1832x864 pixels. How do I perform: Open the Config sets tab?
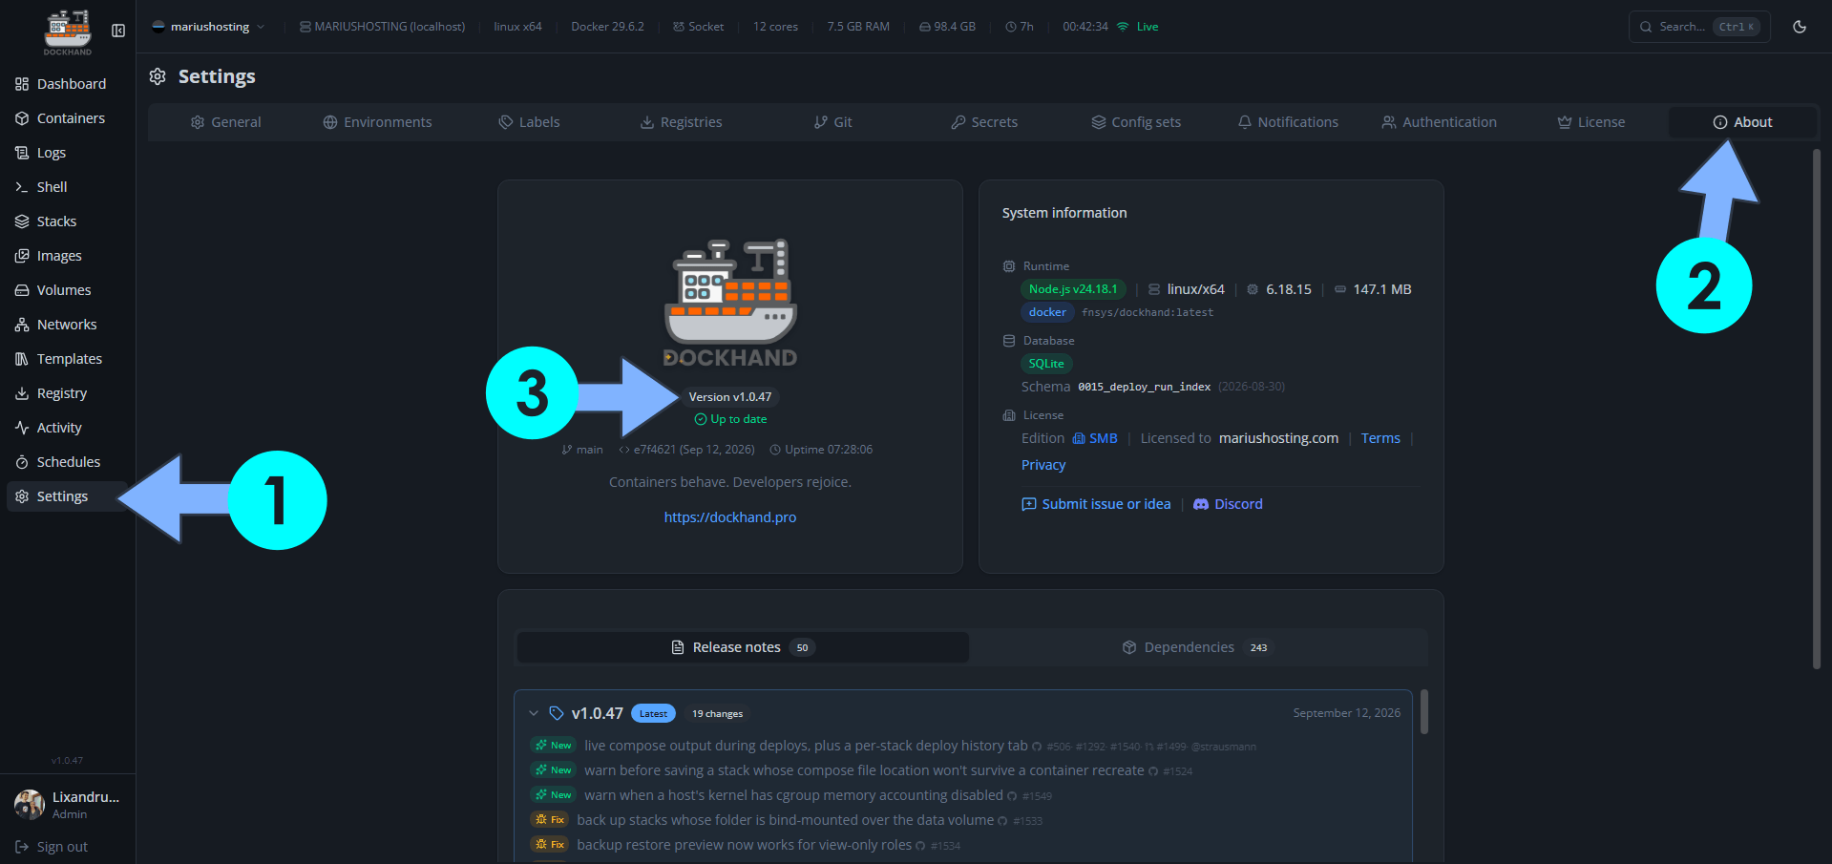1136,122
